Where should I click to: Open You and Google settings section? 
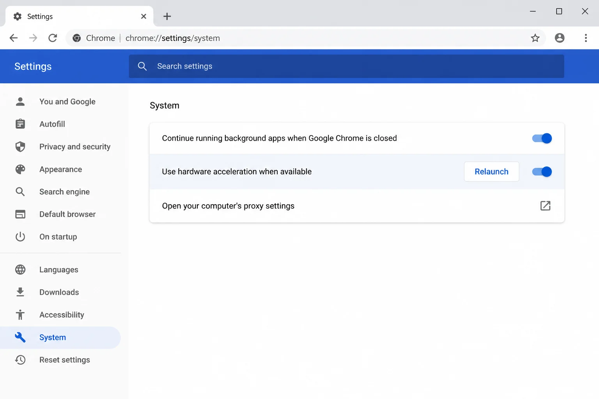pyautogui.click(x=60, y=102)
